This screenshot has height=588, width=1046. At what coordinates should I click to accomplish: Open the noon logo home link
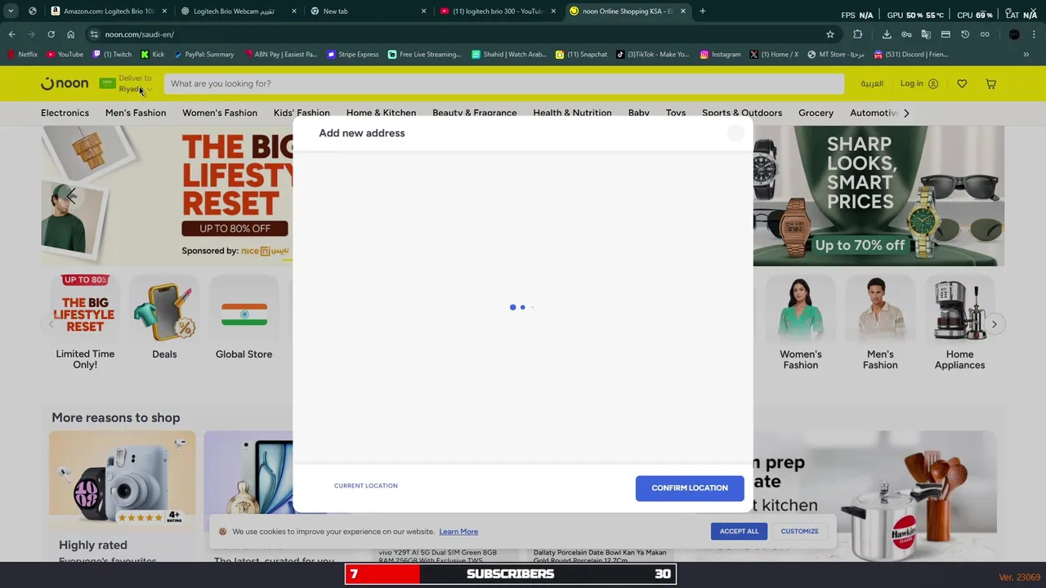(x=65, y=83)
